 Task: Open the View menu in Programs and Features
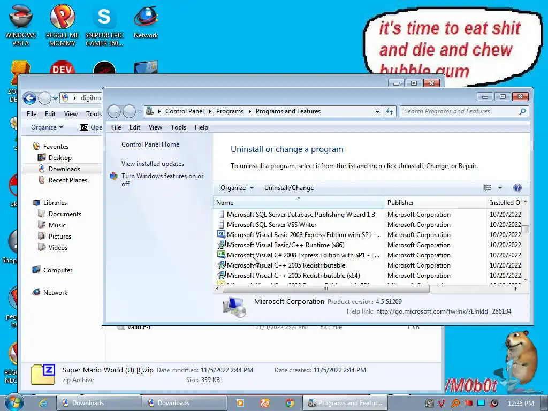[155, 127]
